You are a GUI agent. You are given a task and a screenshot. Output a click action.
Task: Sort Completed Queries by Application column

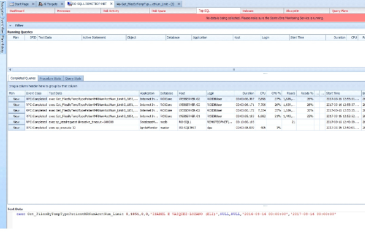click(x=149, y=93)
